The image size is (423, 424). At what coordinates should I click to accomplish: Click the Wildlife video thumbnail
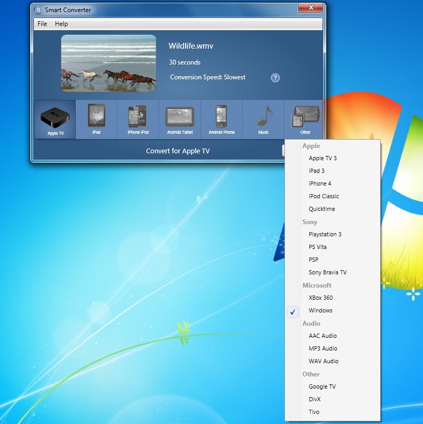[x=108, y=63]
